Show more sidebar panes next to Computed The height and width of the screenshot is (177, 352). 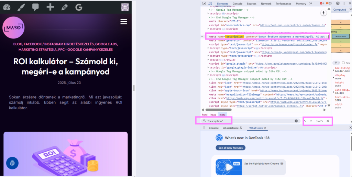[350, 9]
